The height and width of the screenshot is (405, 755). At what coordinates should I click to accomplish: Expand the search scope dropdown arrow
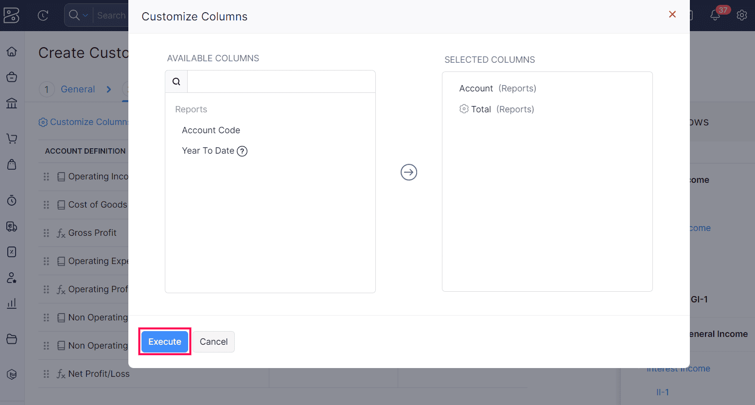coord(86,16)
